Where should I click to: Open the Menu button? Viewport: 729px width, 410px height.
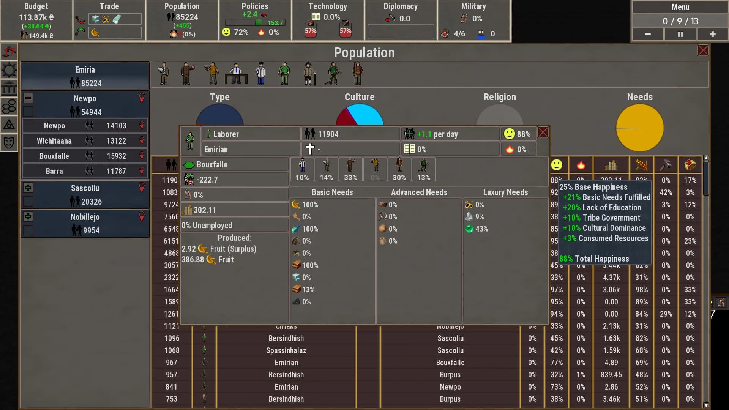pos(680,7)
